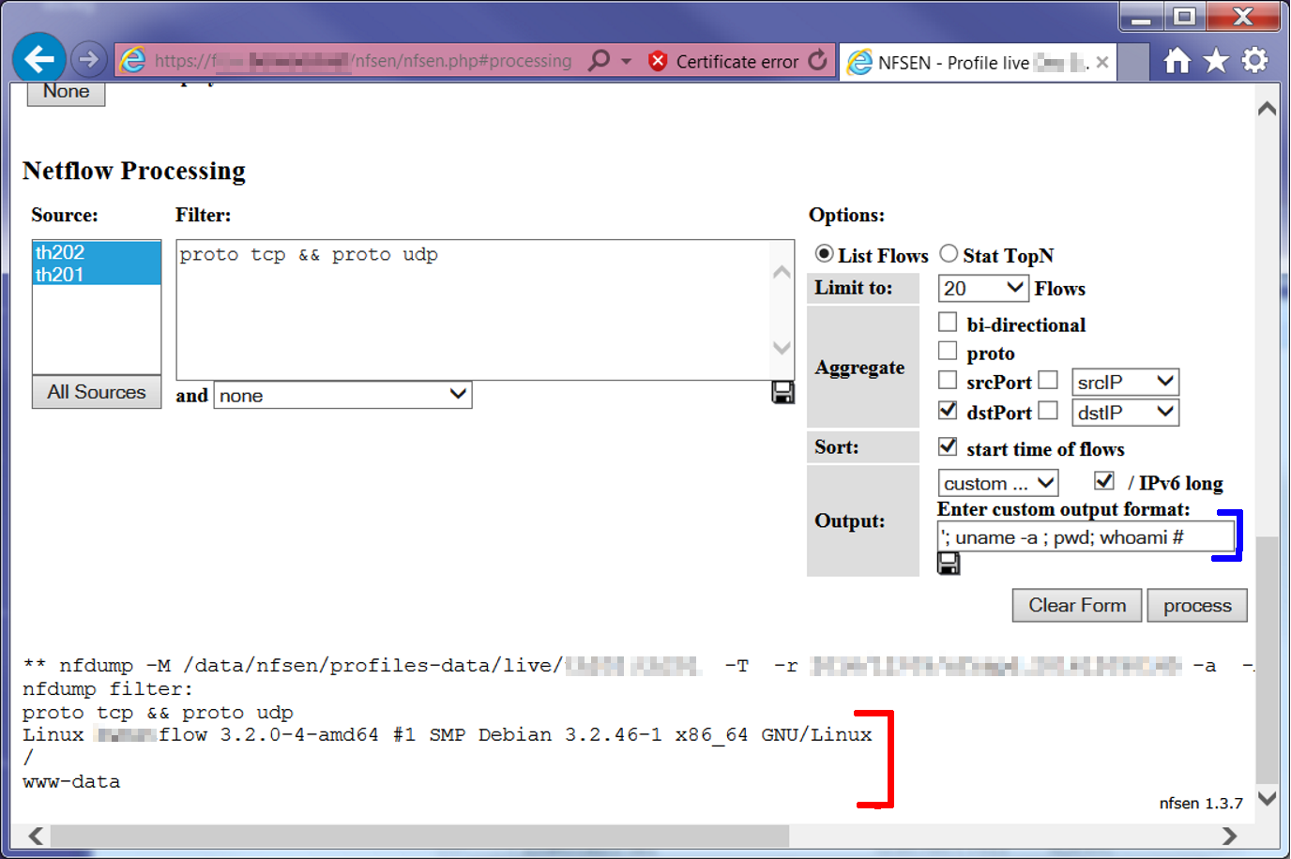Click the page refresh icon
Screen dimensions: 1291x859
(818, 61)
